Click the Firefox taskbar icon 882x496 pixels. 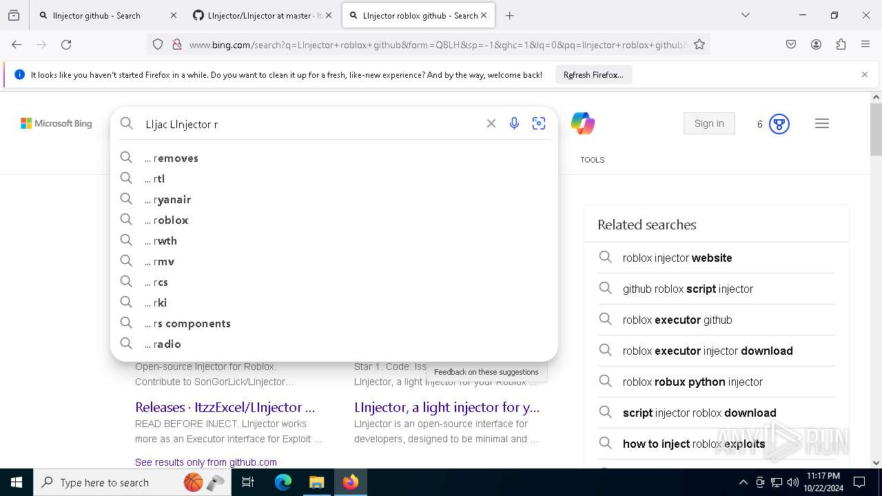pyautogui.click(x=351, y=482)
